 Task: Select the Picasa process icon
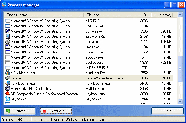coord(8,78)
